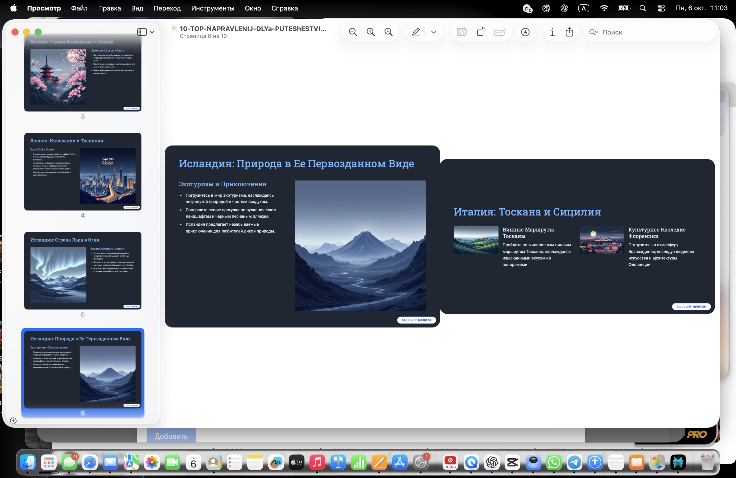Click the zoom in magnifier icon
This screenshot has height=478, width=736.
389,32
